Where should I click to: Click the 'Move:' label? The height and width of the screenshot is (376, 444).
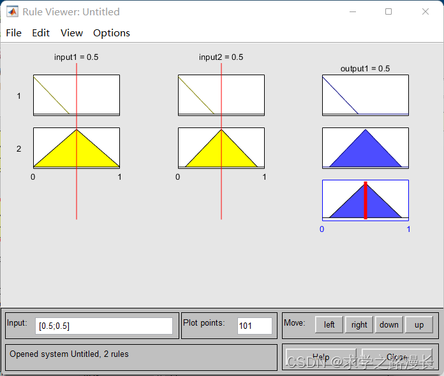click(295, 323)
